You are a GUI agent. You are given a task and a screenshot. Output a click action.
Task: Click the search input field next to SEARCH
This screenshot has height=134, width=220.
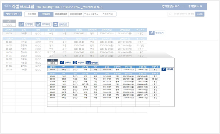tap(181, 14)
